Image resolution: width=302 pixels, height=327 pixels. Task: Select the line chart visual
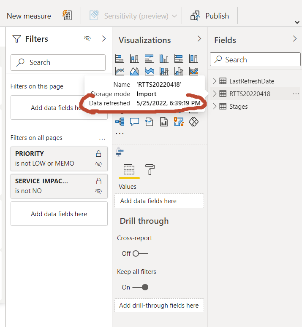pyautogui.click(x=120, y=71)
